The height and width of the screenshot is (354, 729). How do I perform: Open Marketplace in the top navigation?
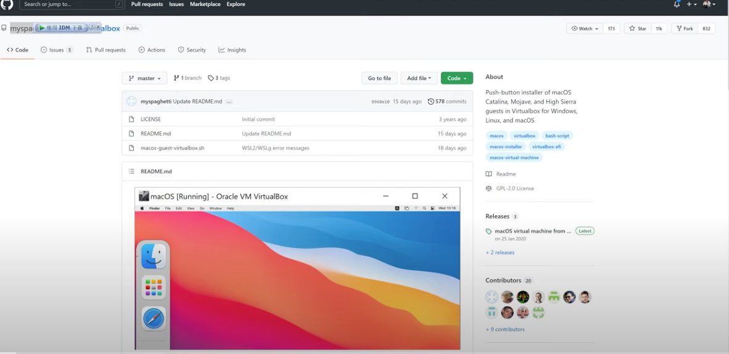tap(205, 4)
